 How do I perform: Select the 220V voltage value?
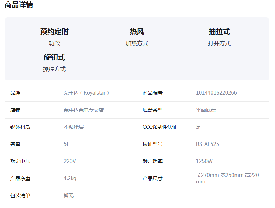tap(70, 161)
